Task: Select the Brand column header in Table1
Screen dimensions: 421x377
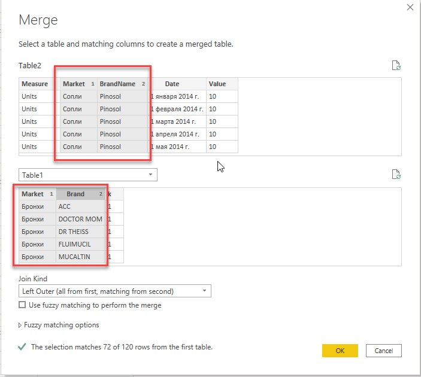Action: click(x=81, y=194)
